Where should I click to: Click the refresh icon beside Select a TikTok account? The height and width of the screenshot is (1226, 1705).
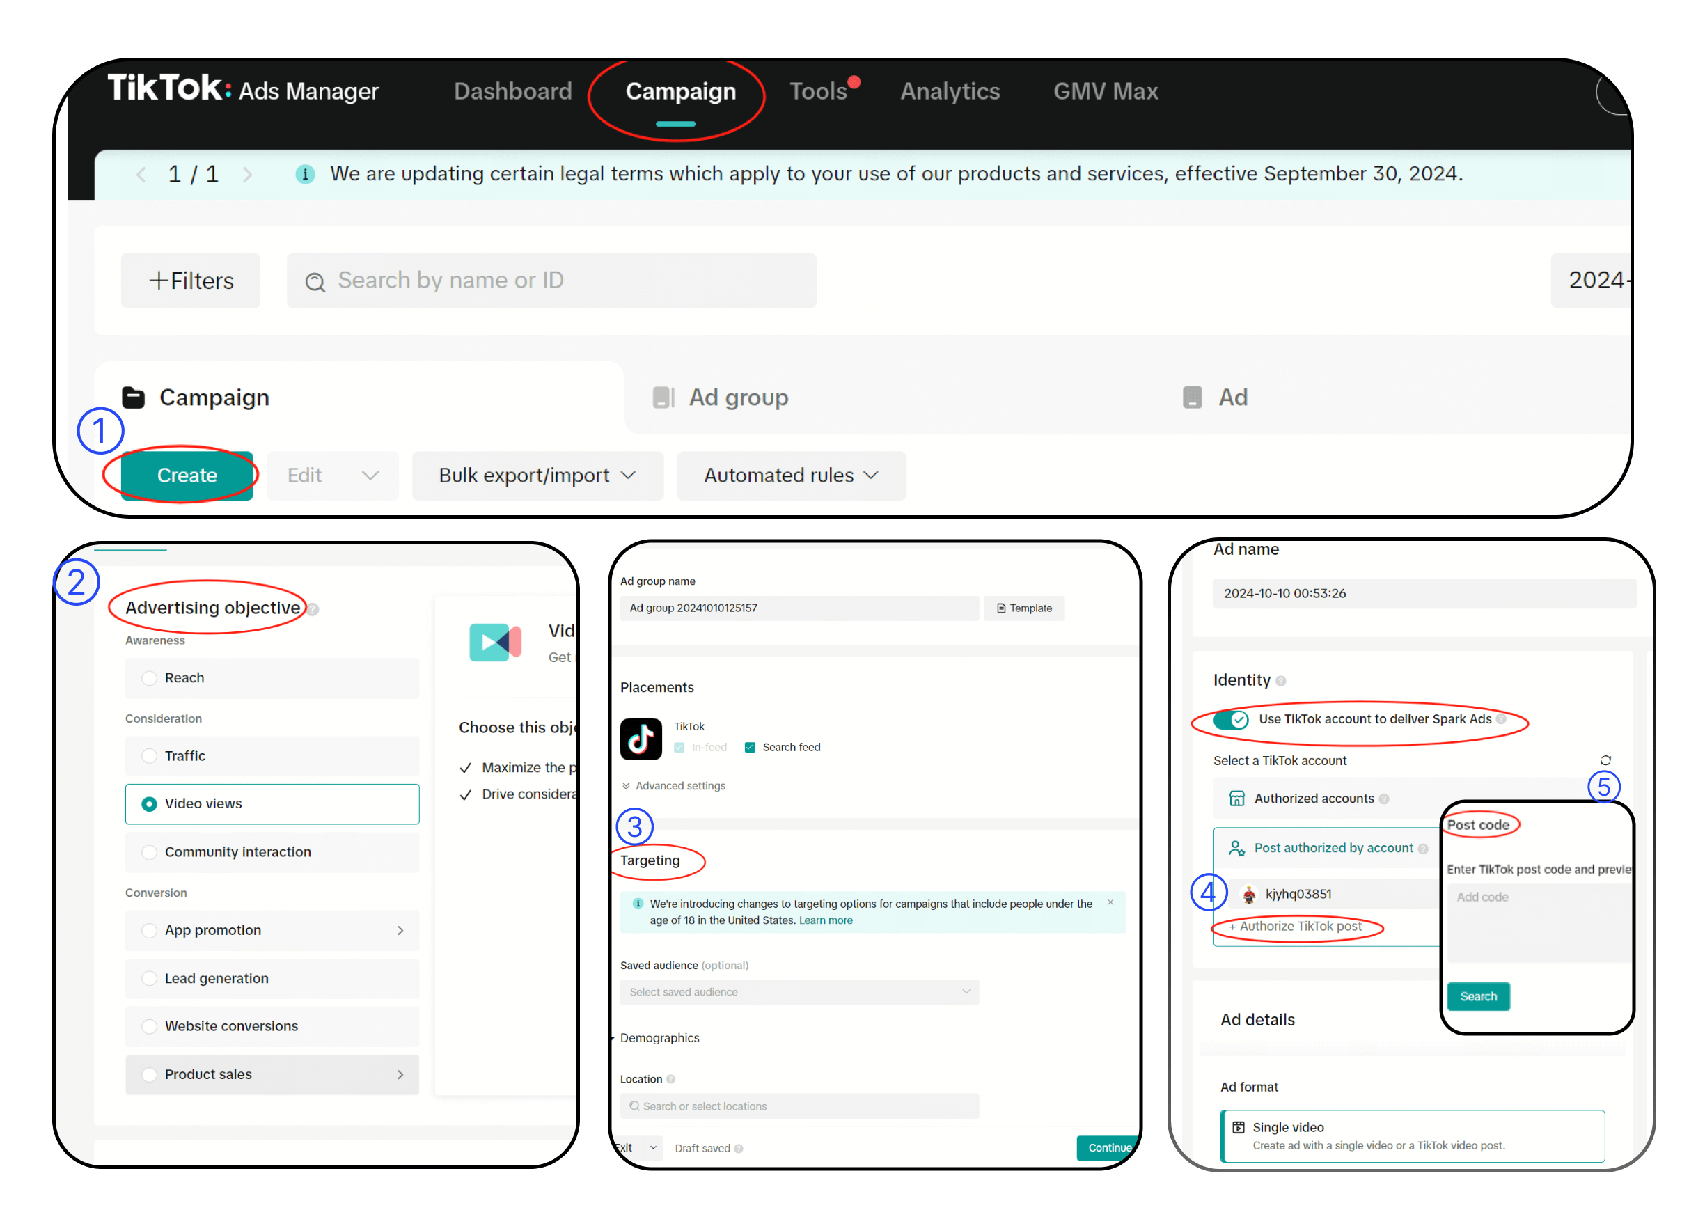coord(1605,760)
